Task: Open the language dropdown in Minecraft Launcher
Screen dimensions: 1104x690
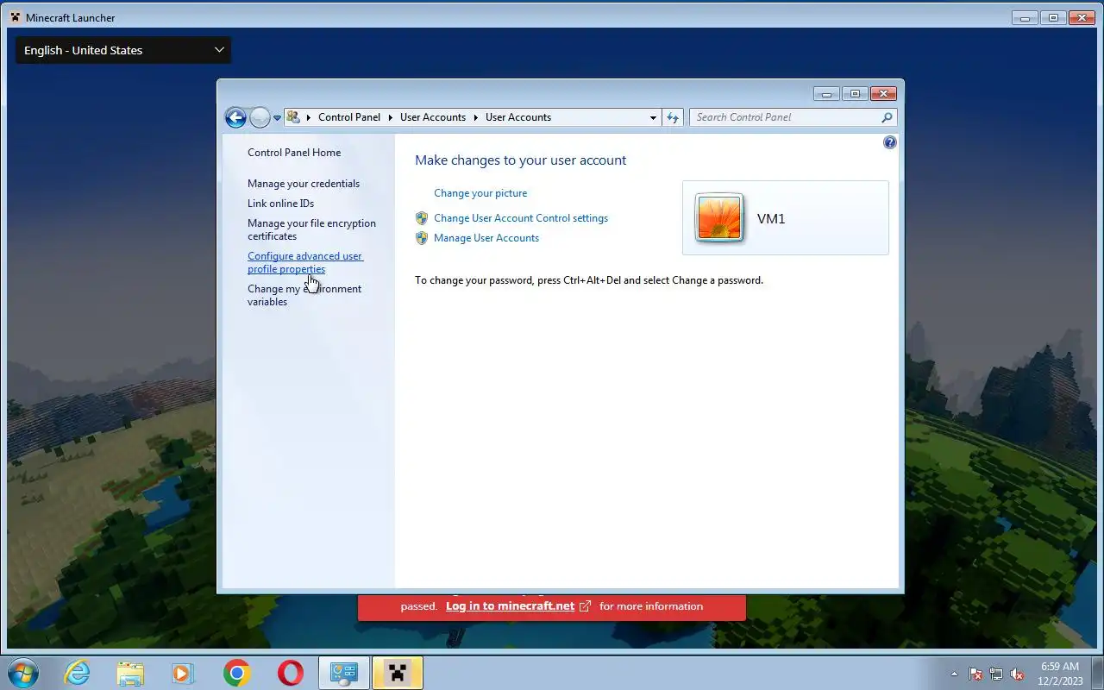Action: 123,50
